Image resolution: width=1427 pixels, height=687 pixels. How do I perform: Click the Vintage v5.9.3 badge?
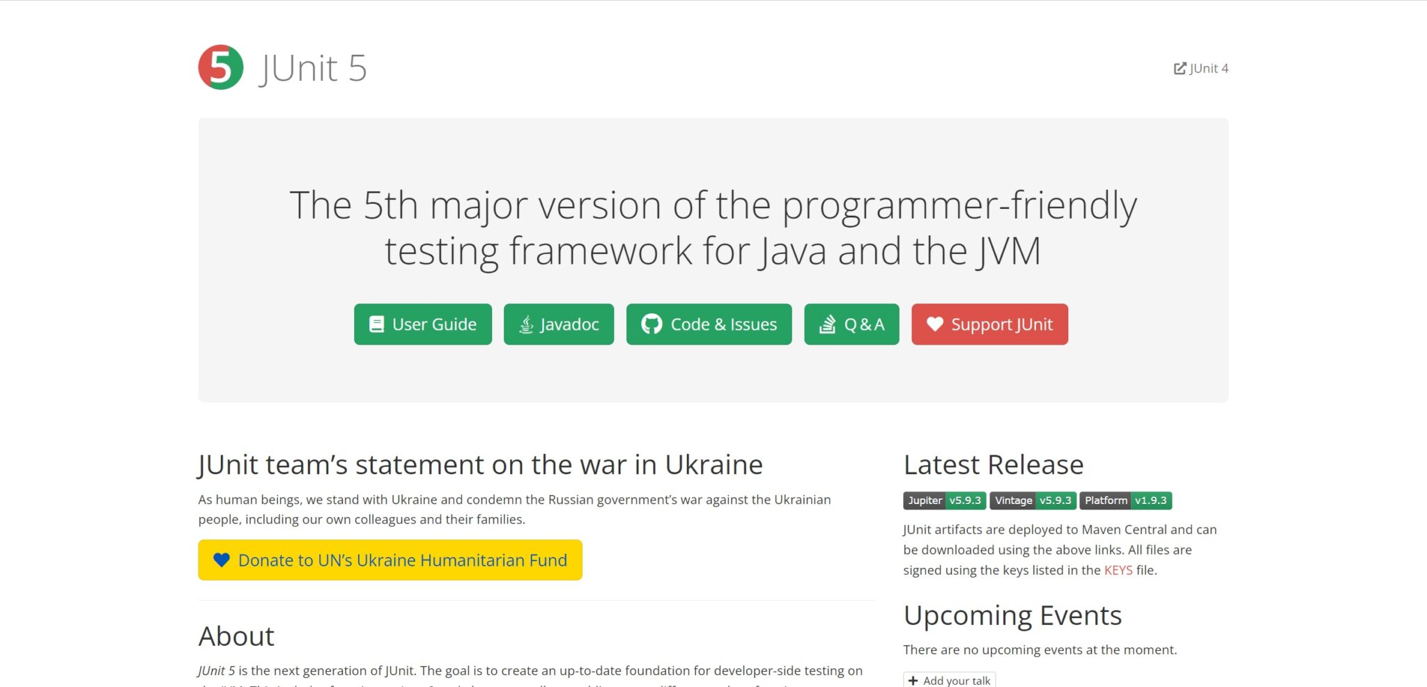(1033, 500)
